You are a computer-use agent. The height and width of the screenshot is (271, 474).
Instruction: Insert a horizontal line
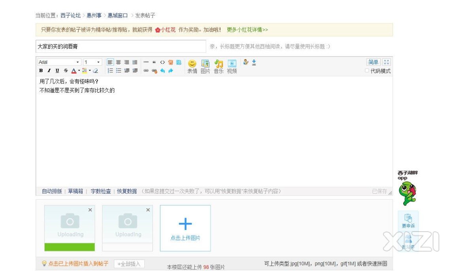tap(146, 62)
